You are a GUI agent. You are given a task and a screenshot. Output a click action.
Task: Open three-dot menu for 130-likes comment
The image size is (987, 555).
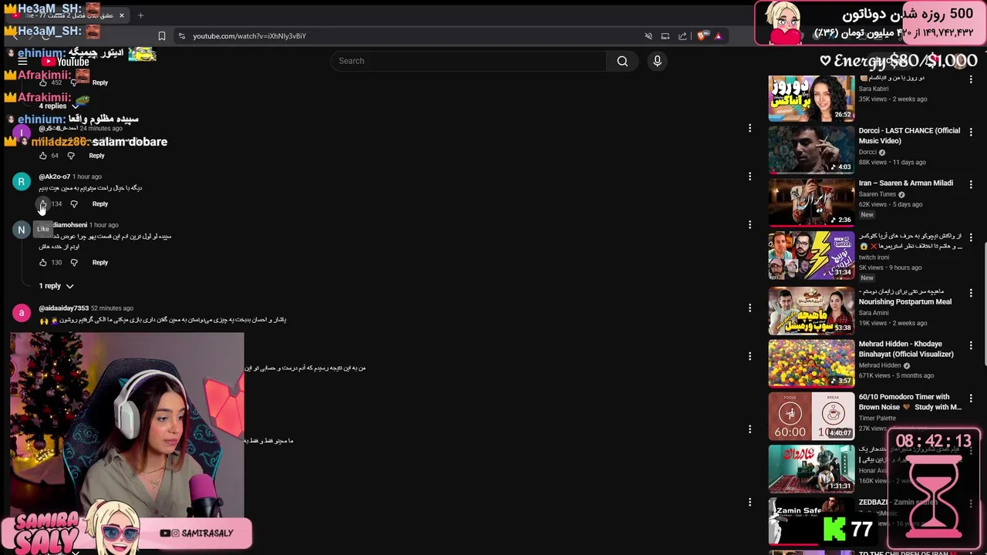click(x=750, y=225)
